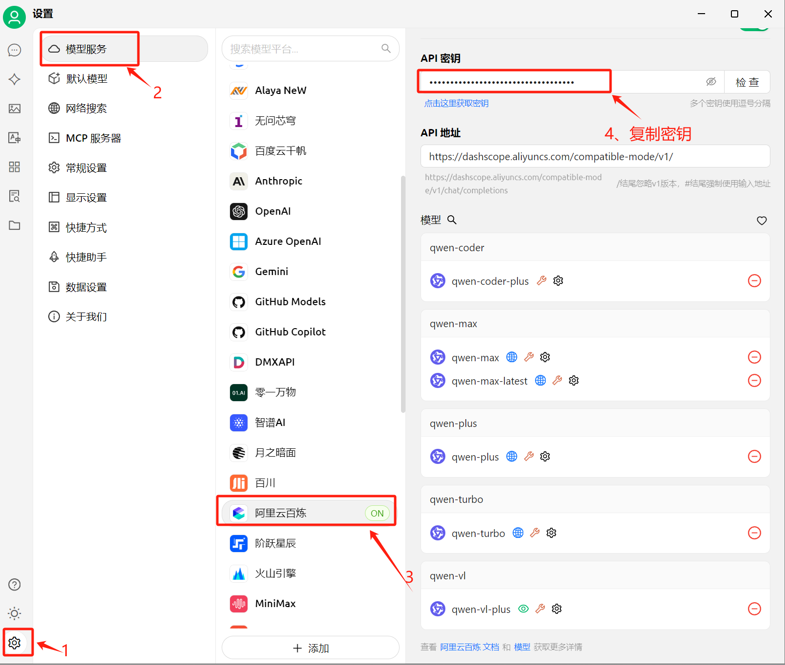
Task: Remove the qwen-turbo model
Action: click(x=754, y=533)
